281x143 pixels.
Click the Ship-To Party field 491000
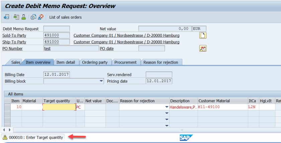click(57, 42)
